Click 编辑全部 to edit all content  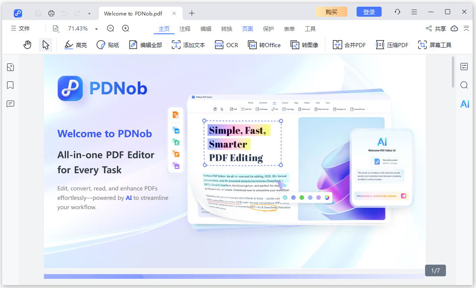pyautogui.click(x=145, y=45)
